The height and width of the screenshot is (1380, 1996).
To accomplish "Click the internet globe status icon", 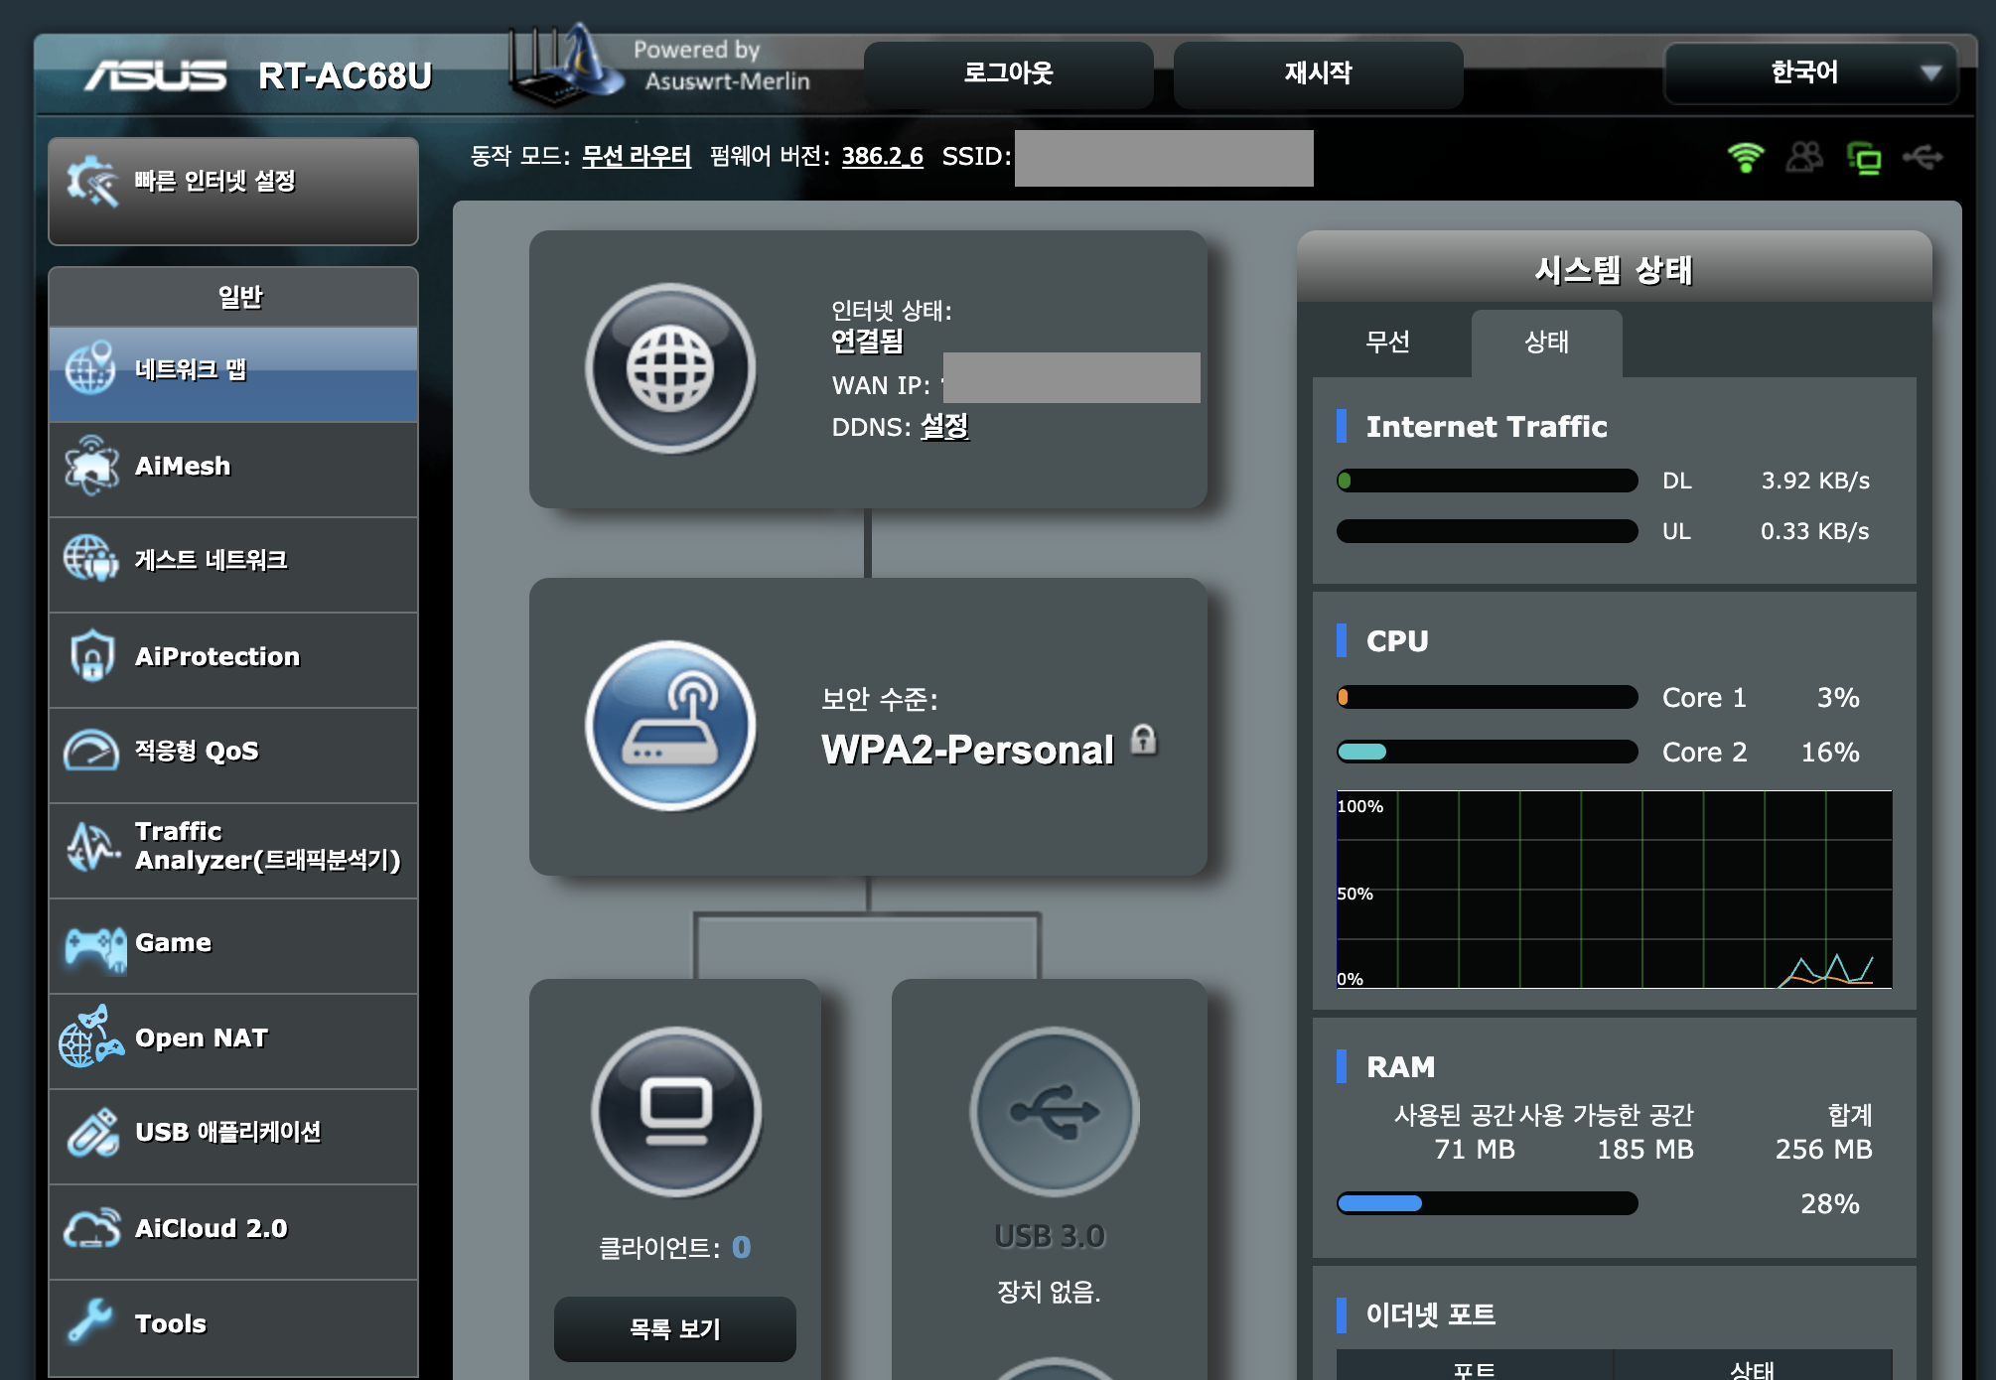I will pyautogui.click(x=670, y=368).
